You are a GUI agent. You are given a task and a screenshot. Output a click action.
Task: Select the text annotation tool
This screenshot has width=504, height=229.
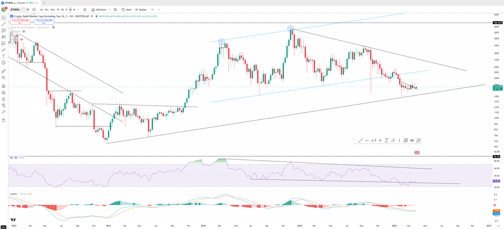point(3,56)
